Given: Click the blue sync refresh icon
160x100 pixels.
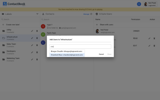Looking at the screenshot, I should (139, 4).
